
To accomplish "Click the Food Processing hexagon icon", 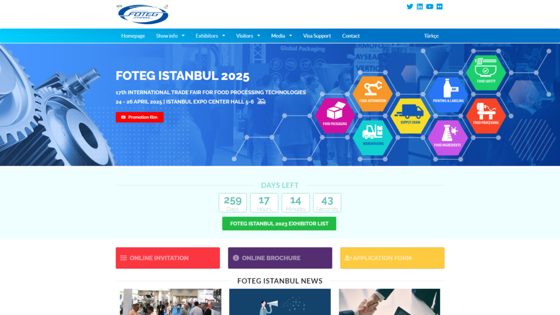I will tap(486, 115).
